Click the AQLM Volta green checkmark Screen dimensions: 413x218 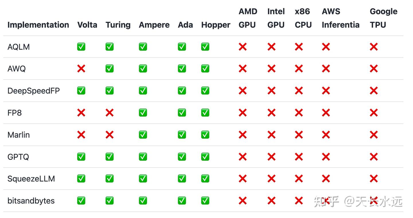[x=81, y=47]
